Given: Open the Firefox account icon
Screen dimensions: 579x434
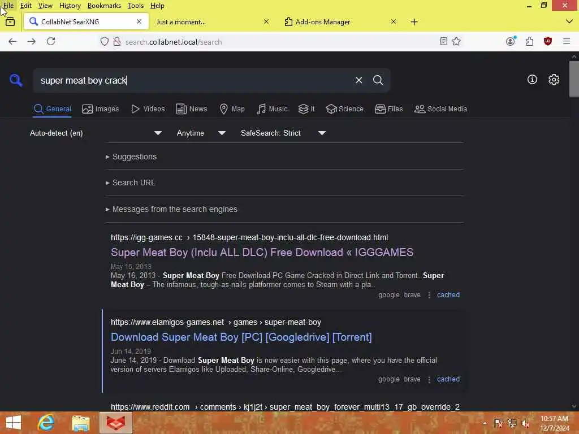Looking at the screenshot, I should pyautogui.click(x=511, y=41).
